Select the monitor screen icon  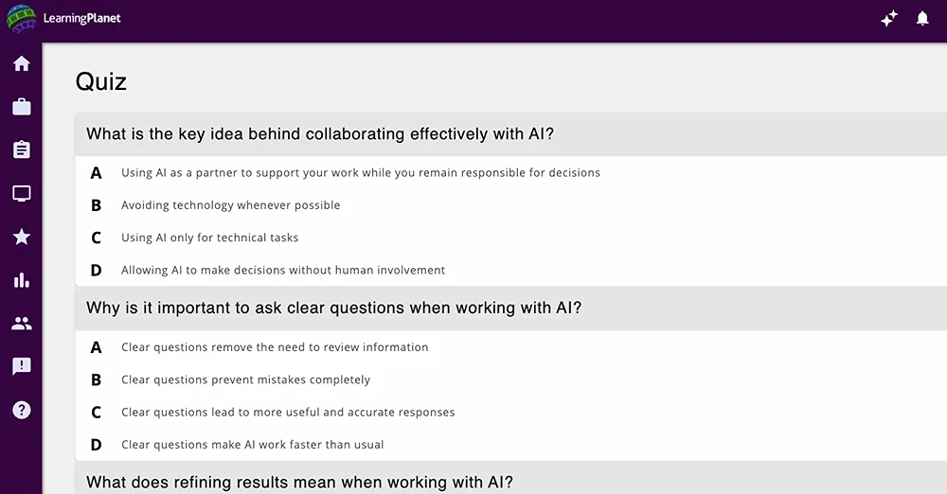click(22, 193)
